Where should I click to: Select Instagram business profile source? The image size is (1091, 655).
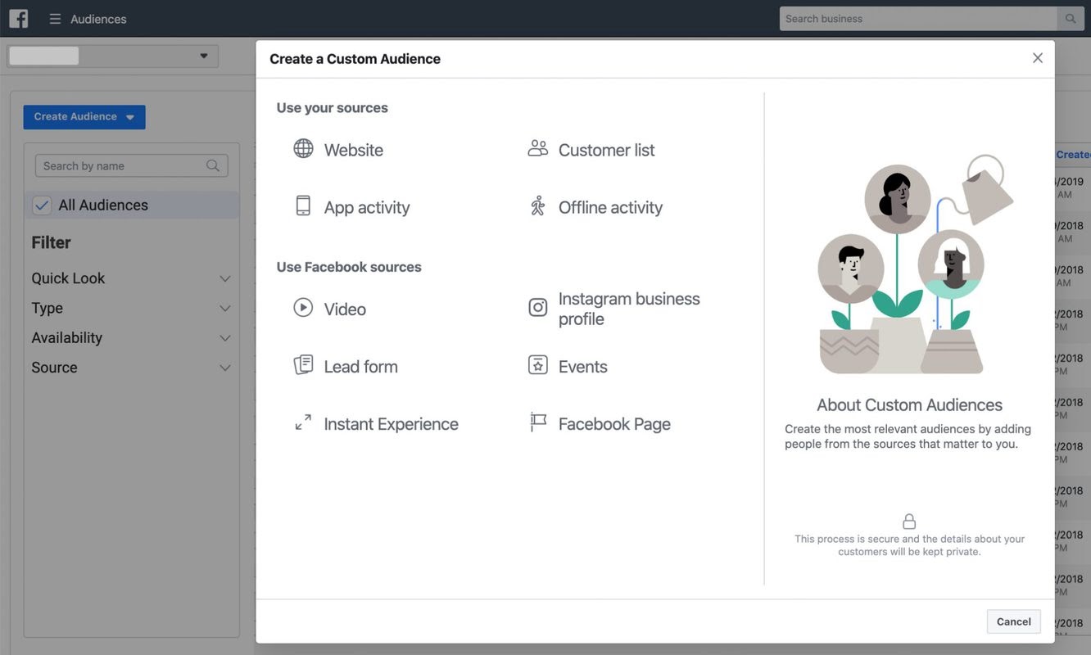[x=614, y=309]
